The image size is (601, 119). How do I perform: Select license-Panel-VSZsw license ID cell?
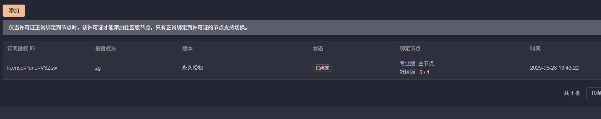[x=32, y=68]
